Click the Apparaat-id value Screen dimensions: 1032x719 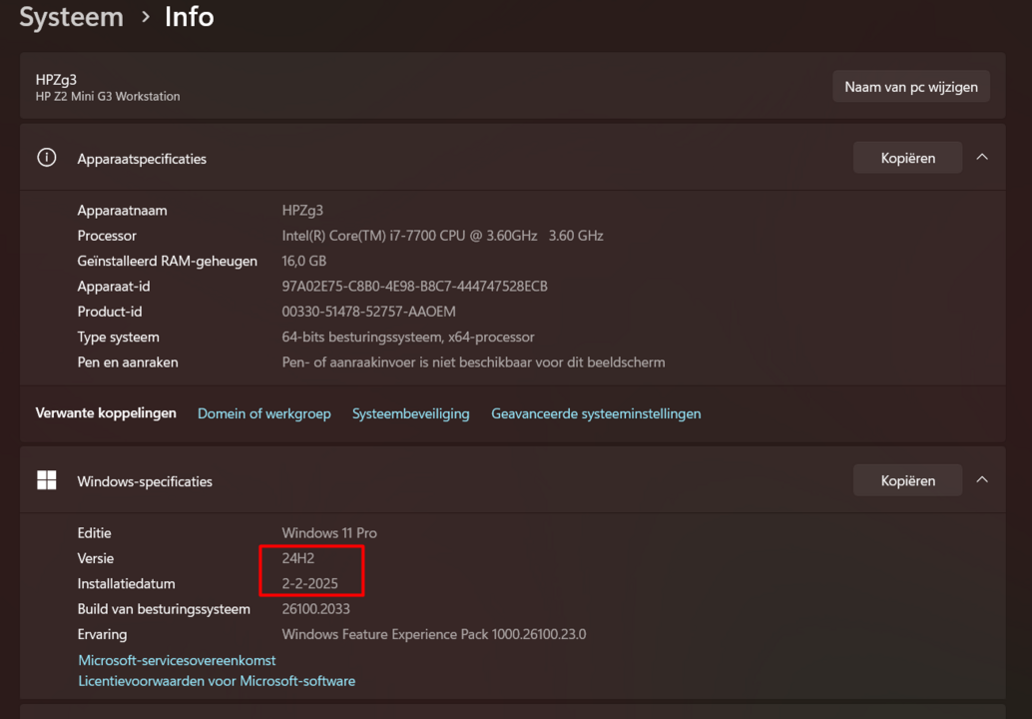click(x=413, y=286)
